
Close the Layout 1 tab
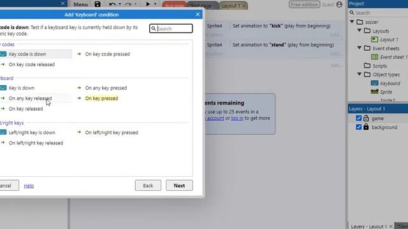click(244, 6)
